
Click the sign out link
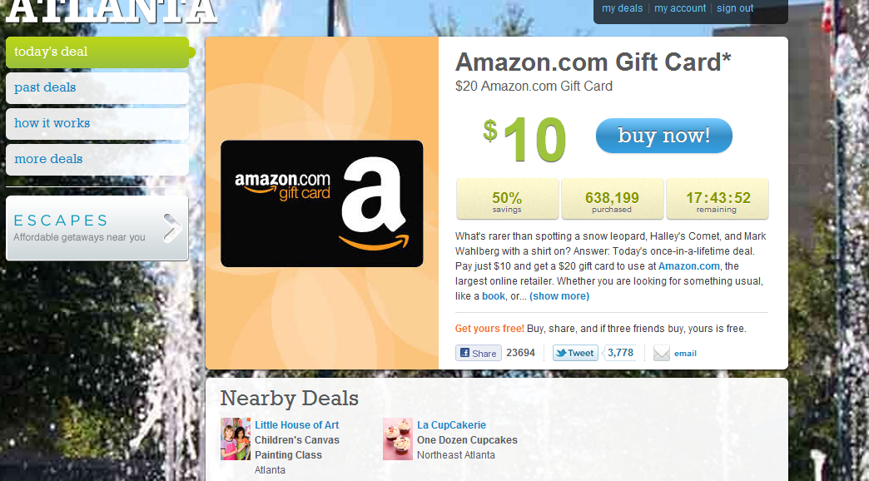(735, 8)
